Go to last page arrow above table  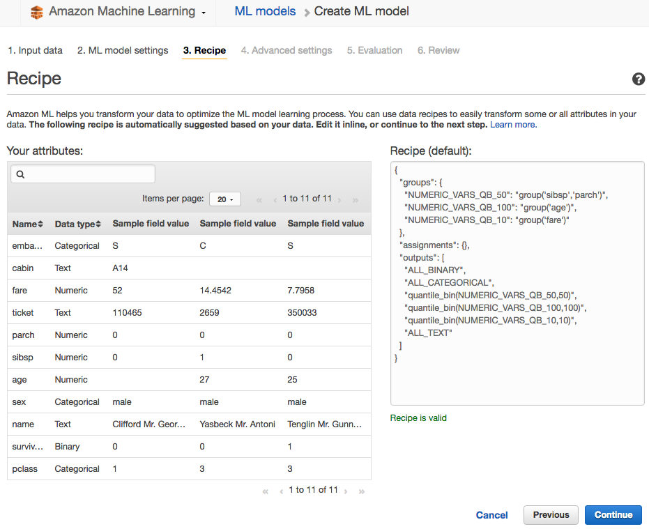point(355,200)
